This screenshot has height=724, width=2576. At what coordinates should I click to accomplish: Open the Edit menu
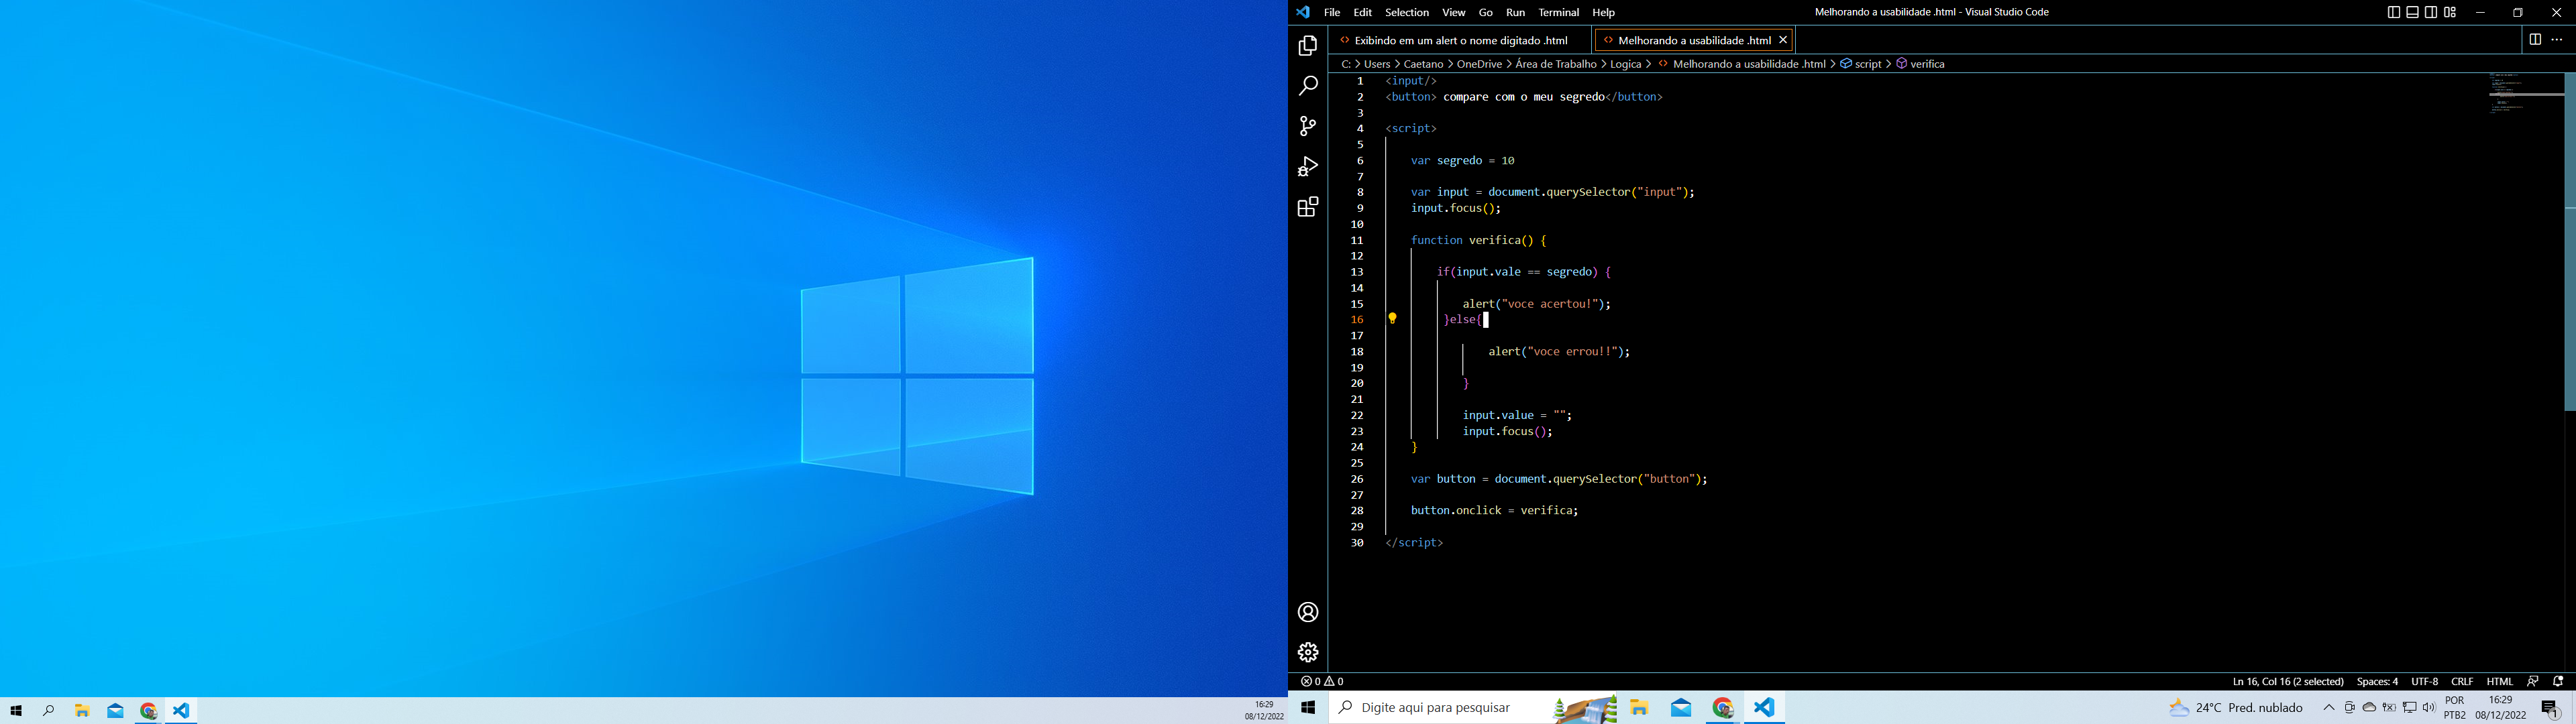pos(1362,13)
